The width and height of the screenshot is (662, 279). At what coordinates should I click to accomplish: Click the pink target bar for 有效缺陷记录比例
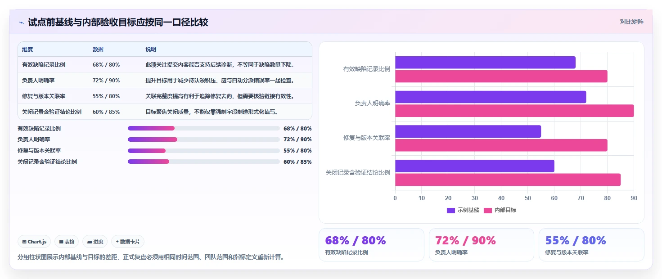tap(501, 76)
